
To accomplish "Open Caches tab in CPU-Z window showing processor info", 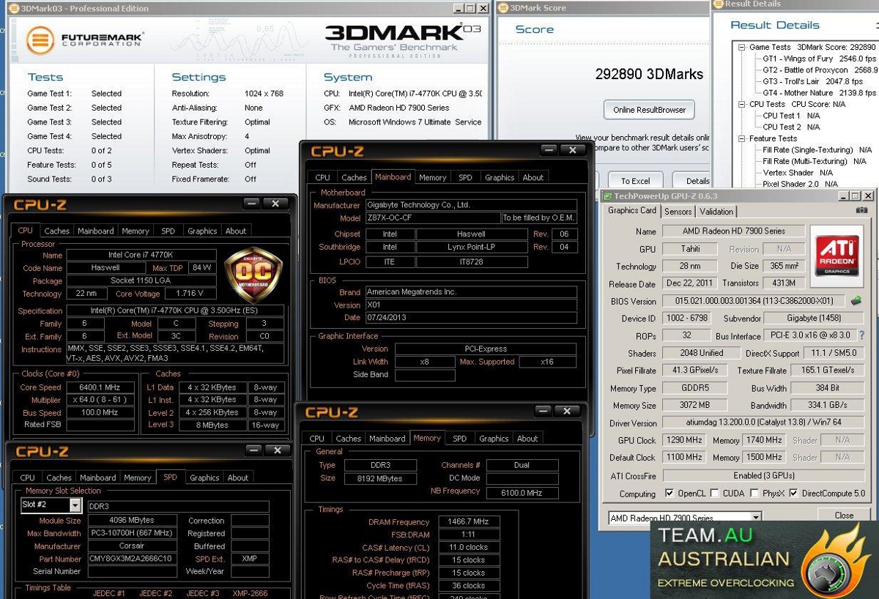I will [x=56, y=231].
